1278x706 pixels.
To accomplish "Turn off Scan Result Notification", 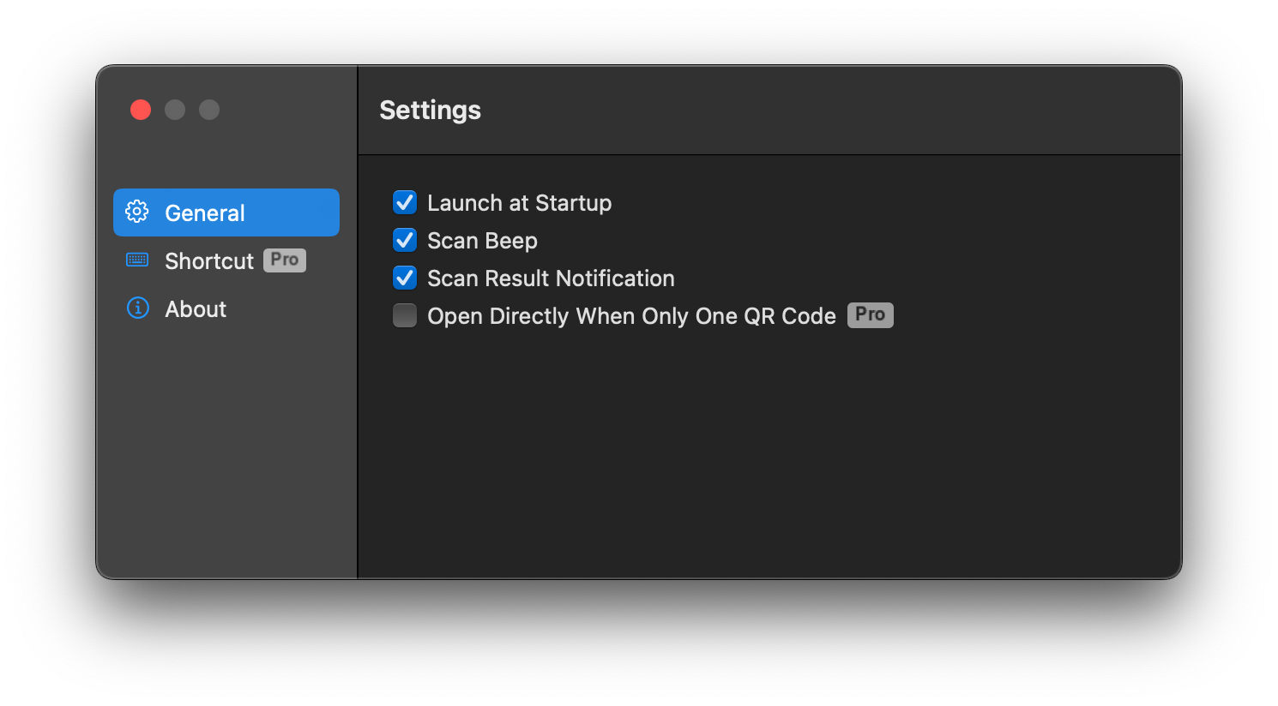I will pyautogui.click(x=405, y=278).
